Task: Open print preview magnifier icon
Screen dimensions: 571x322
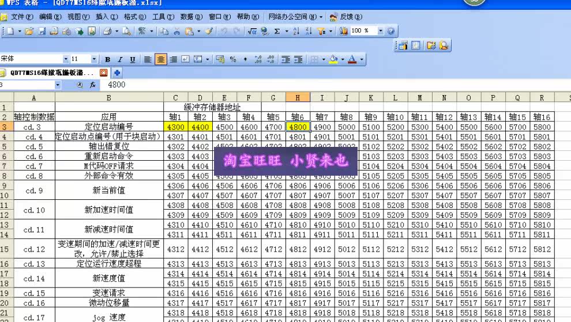Action: click(126, 31)
